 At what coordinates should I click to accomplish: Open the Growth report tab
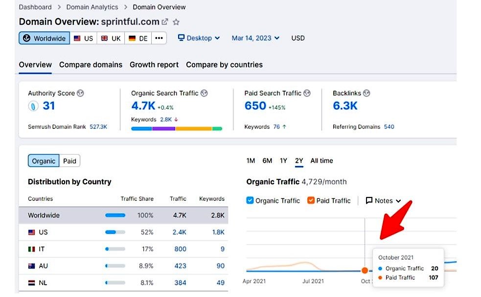[154, 65]
